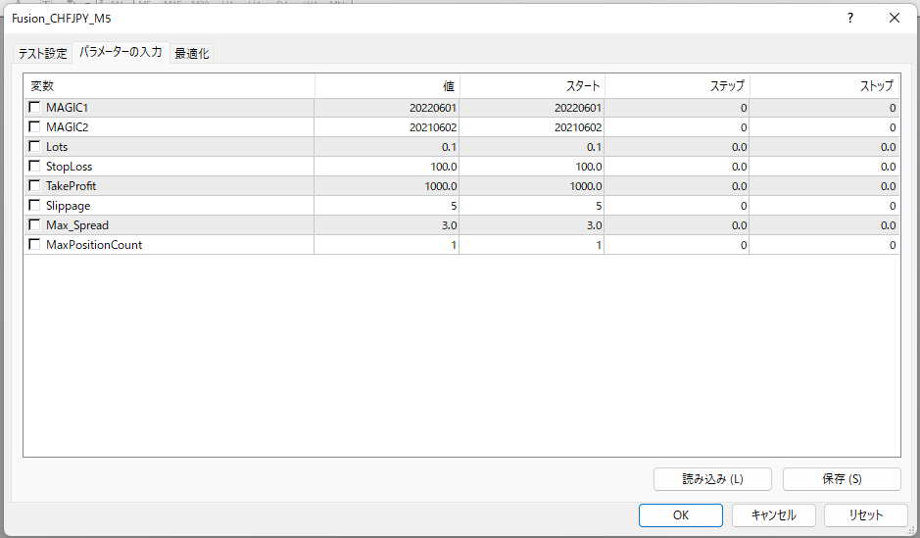
Task: Select the ステップ column header
Action: (677, 86)
